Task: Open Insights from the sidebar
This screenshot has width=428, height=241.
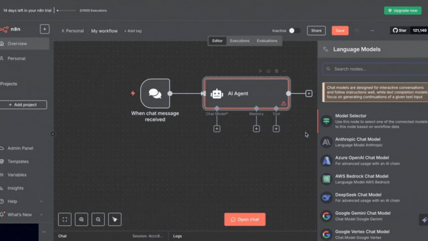Action: coord(24,188)
